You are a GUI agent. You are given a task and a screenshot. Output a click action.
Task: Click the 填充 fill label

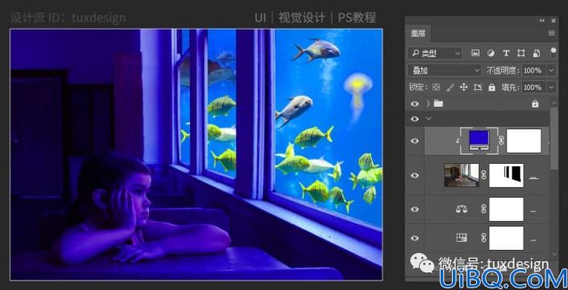[511, 88]
